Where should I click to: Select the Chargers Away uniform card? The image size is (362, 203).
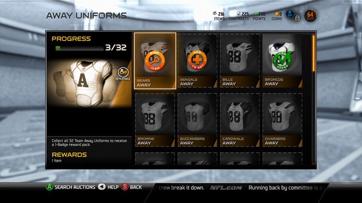tap(282, 120)
